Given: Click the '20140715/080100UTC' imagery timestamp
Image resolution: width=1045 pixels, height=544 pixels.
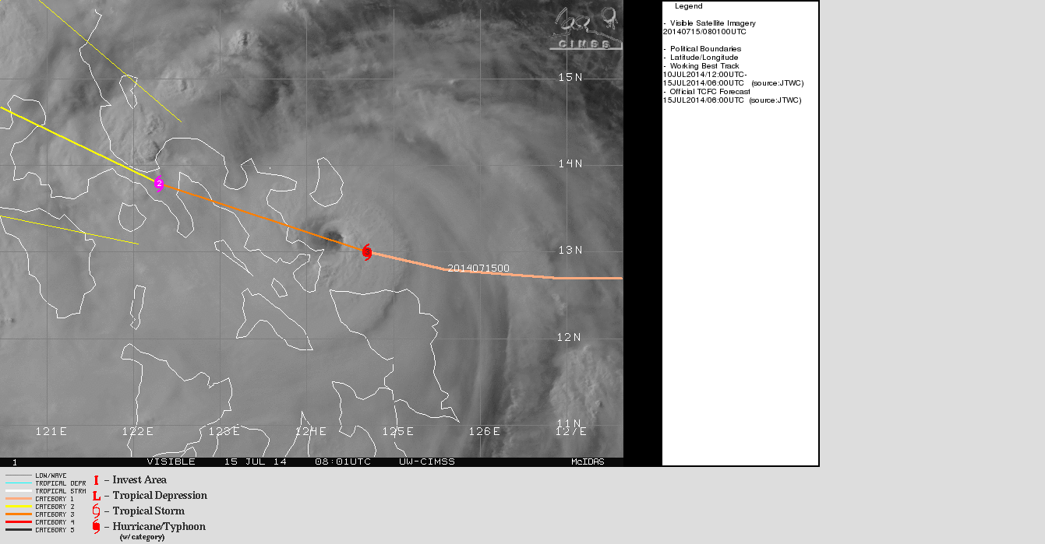Looking at the screenshot, I should 704,32.
